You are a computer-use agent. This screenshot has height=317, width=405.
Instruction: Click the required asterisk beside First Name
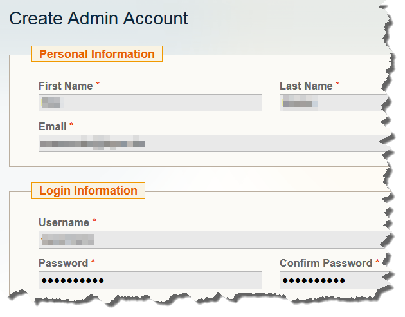click(98, 85)
